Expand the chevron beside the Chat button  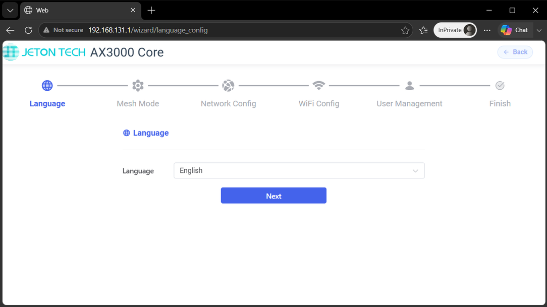[539, 30]
